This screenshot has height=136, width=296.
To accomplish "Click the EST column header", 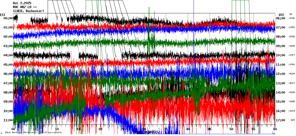I will click(x=3, y=15).
